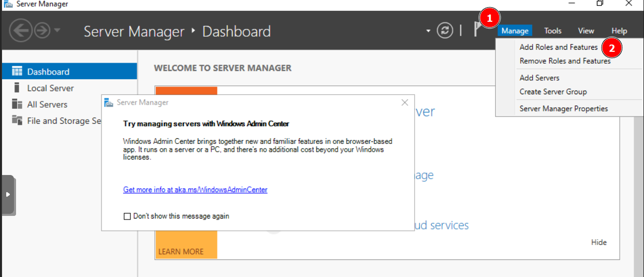Viewport: 644px width, 277px height.
Task: Click the back navigation arrow icon
Action: click(20, 31)
